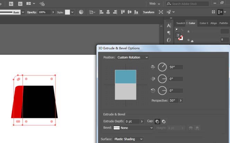Viewport: 230px width, 143px height.
Task: Click horizontal align left icon
Action: tap(101, 12)
